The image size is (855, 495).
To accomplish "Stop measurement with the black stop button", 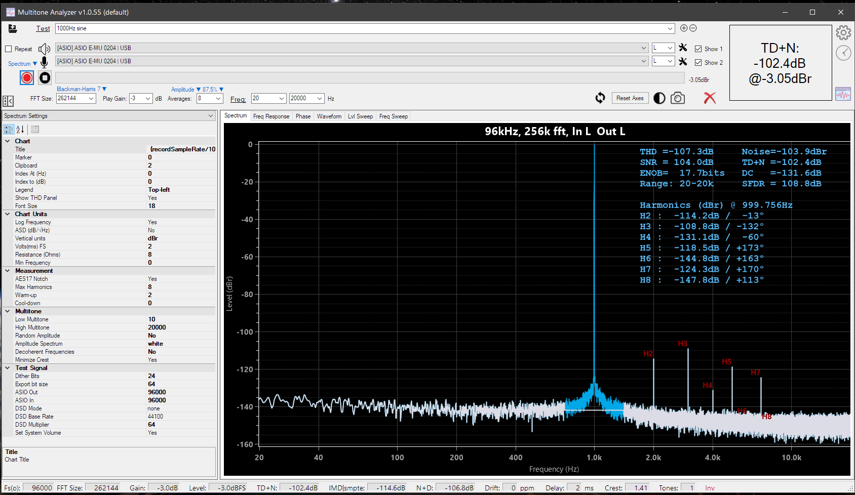I will click(x=45, y=77).
